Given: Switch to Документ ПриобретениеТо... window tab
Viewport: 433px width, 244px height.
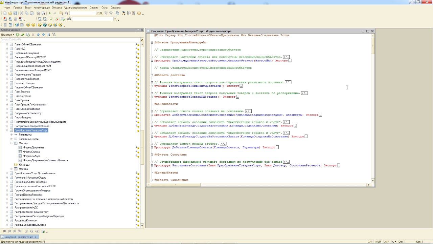Looking at the screenshot, I should click(x=20, y=237).
